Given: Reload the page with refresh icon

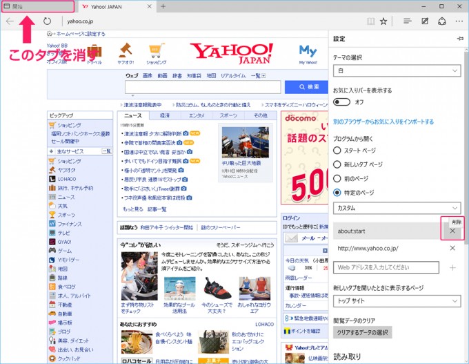Looking at the screenshot, I should coord(47,21).
